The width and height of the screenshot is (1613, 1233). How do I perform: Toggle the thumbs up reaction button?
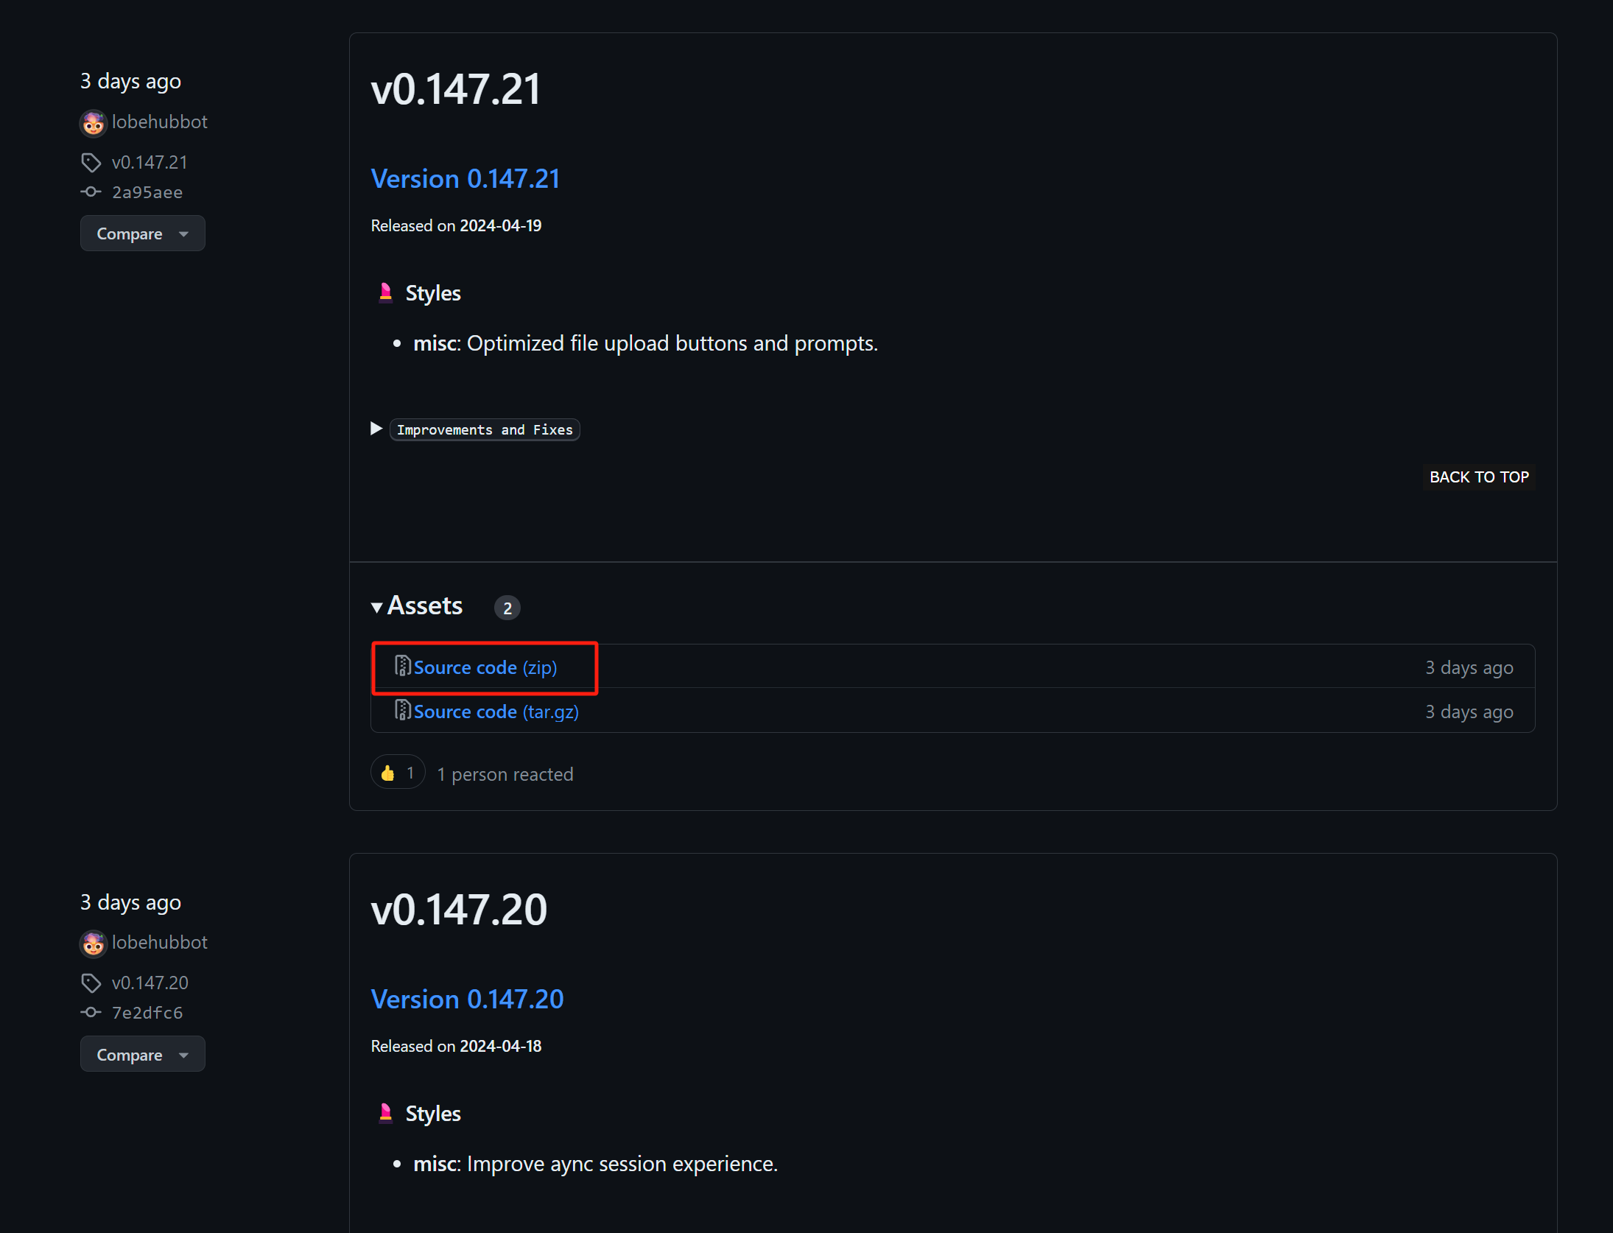pyautogui.click(x=398, y=773)
